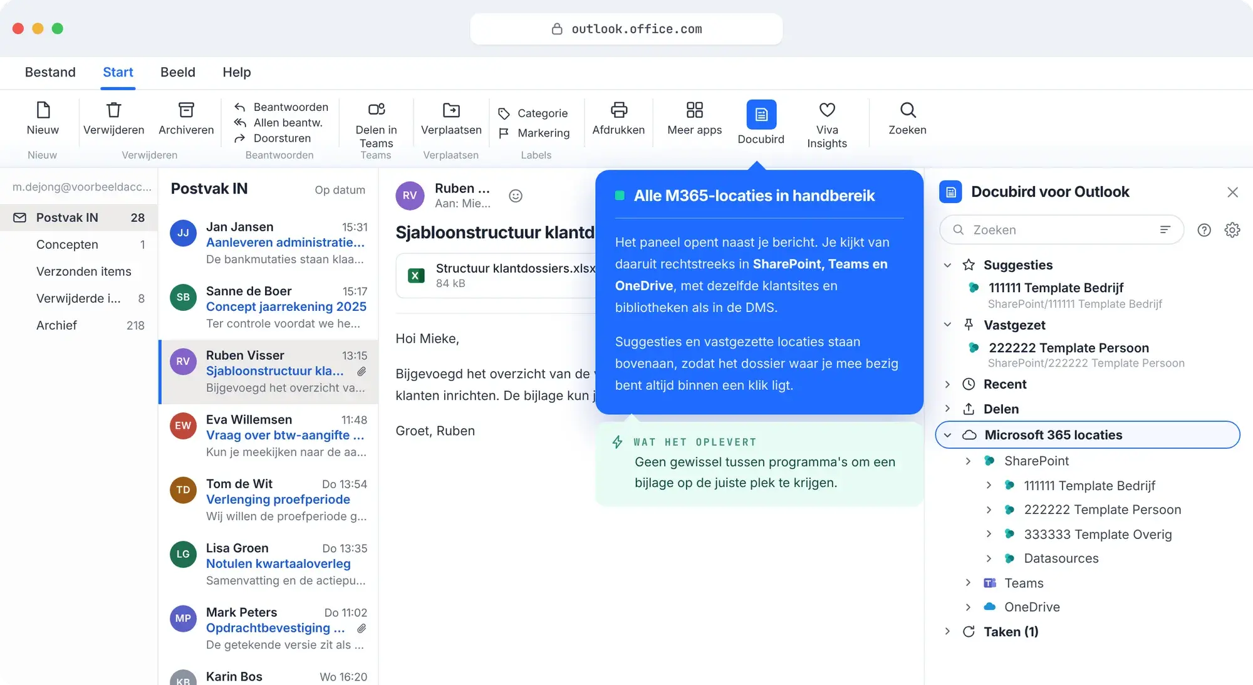This screenshot has height=685, width=1253.
Task: Click the Nieuw document icon
Action: click(x=43, y=110)
